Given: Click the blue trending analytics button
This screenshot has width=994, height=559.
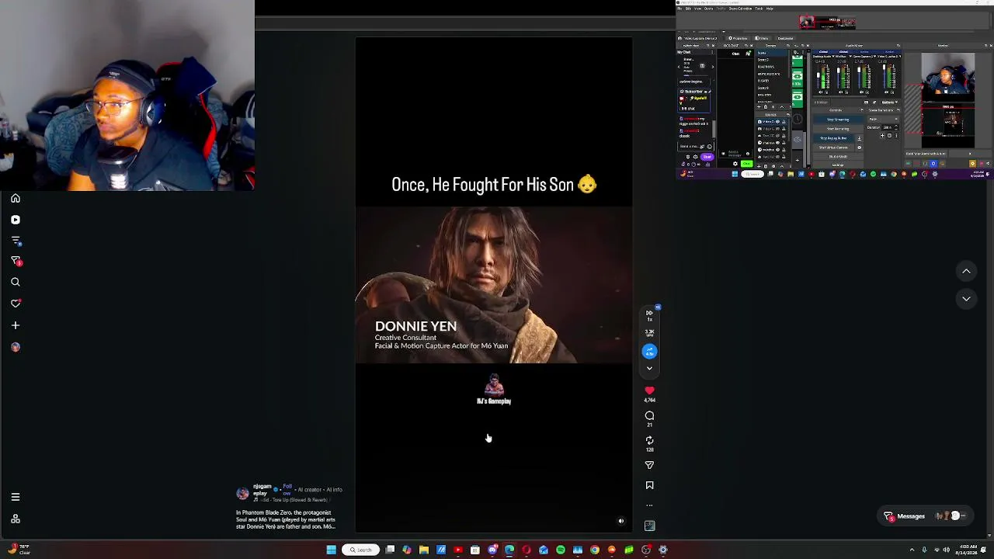Looking at the screenshot, I should click(649, 352).
